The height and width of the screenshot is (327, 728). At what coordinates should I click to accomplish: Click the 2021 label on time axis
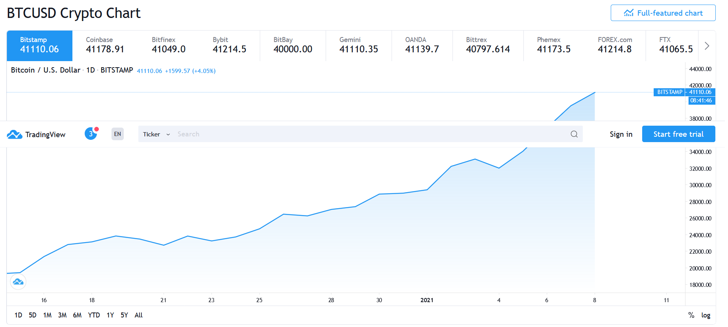(427, 300)
